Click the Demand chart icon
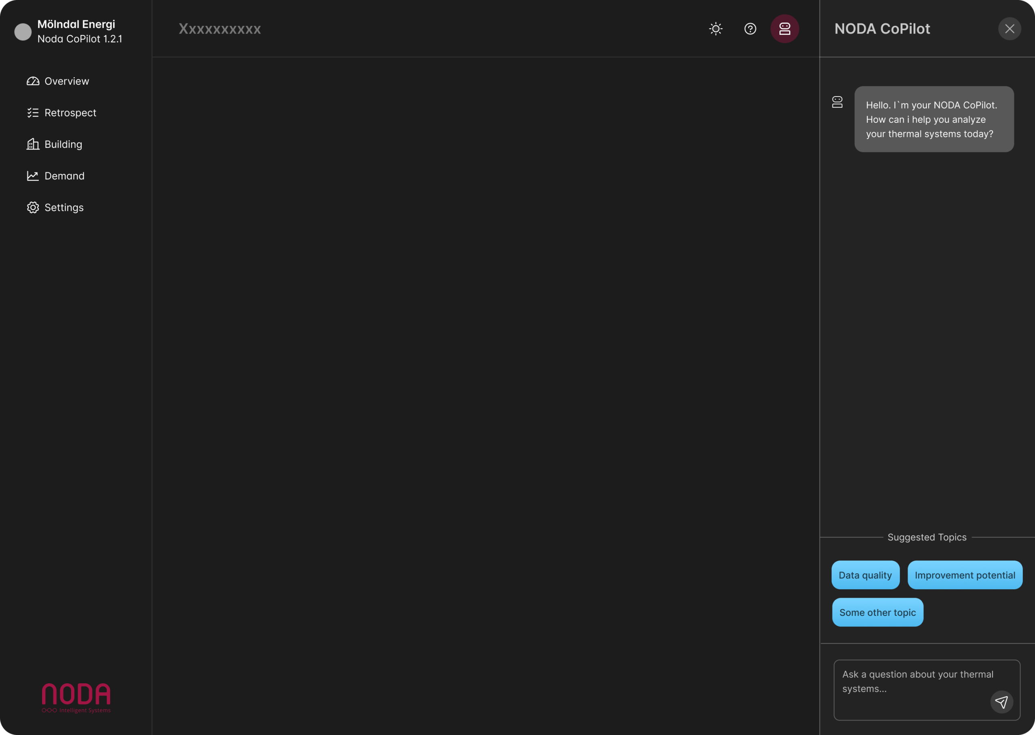The image size is (1035, 735). pyautogui.click(x=33, y=176)
